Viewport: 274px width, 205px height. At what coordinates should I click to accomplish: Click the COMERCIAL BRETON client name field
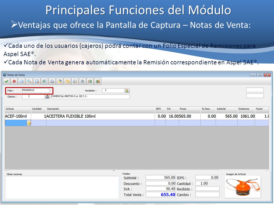[90, 97]
